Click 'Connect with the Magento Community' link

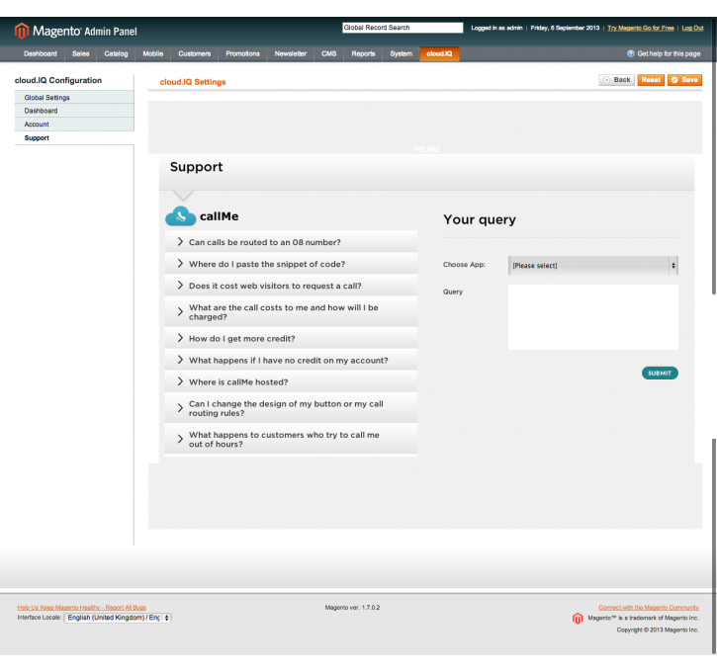[649, 607]
